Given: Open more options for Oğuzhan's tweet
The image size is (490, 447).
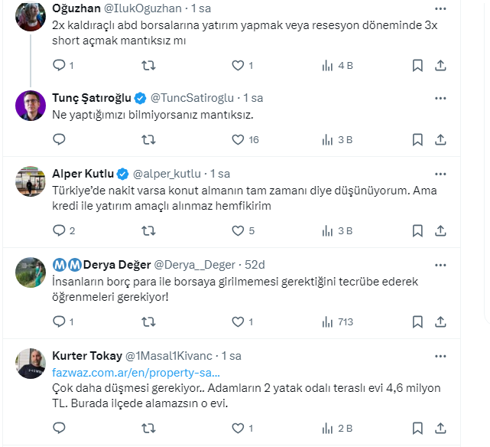Looking at the screenshot, I should tap(440, 8).
